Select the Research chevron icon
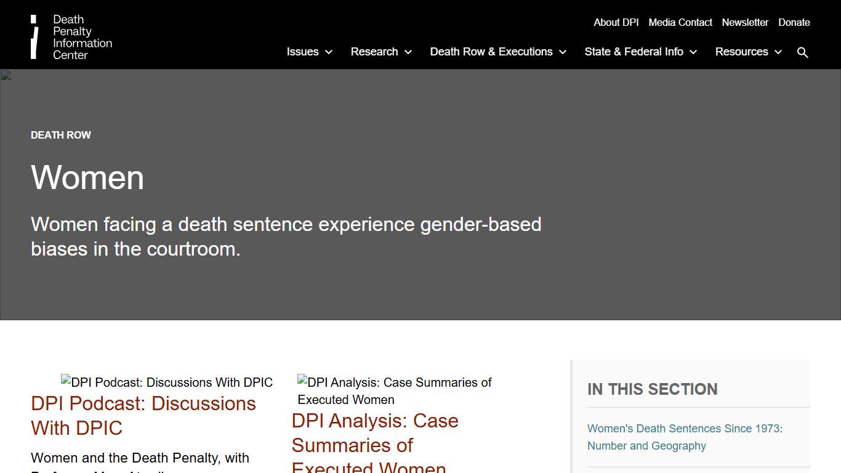Viewport: 841px width, 473px height. point(408,52)
